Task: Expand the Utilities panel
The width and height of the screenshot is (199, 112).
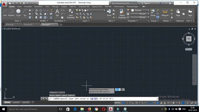Action: pos(167,21)
